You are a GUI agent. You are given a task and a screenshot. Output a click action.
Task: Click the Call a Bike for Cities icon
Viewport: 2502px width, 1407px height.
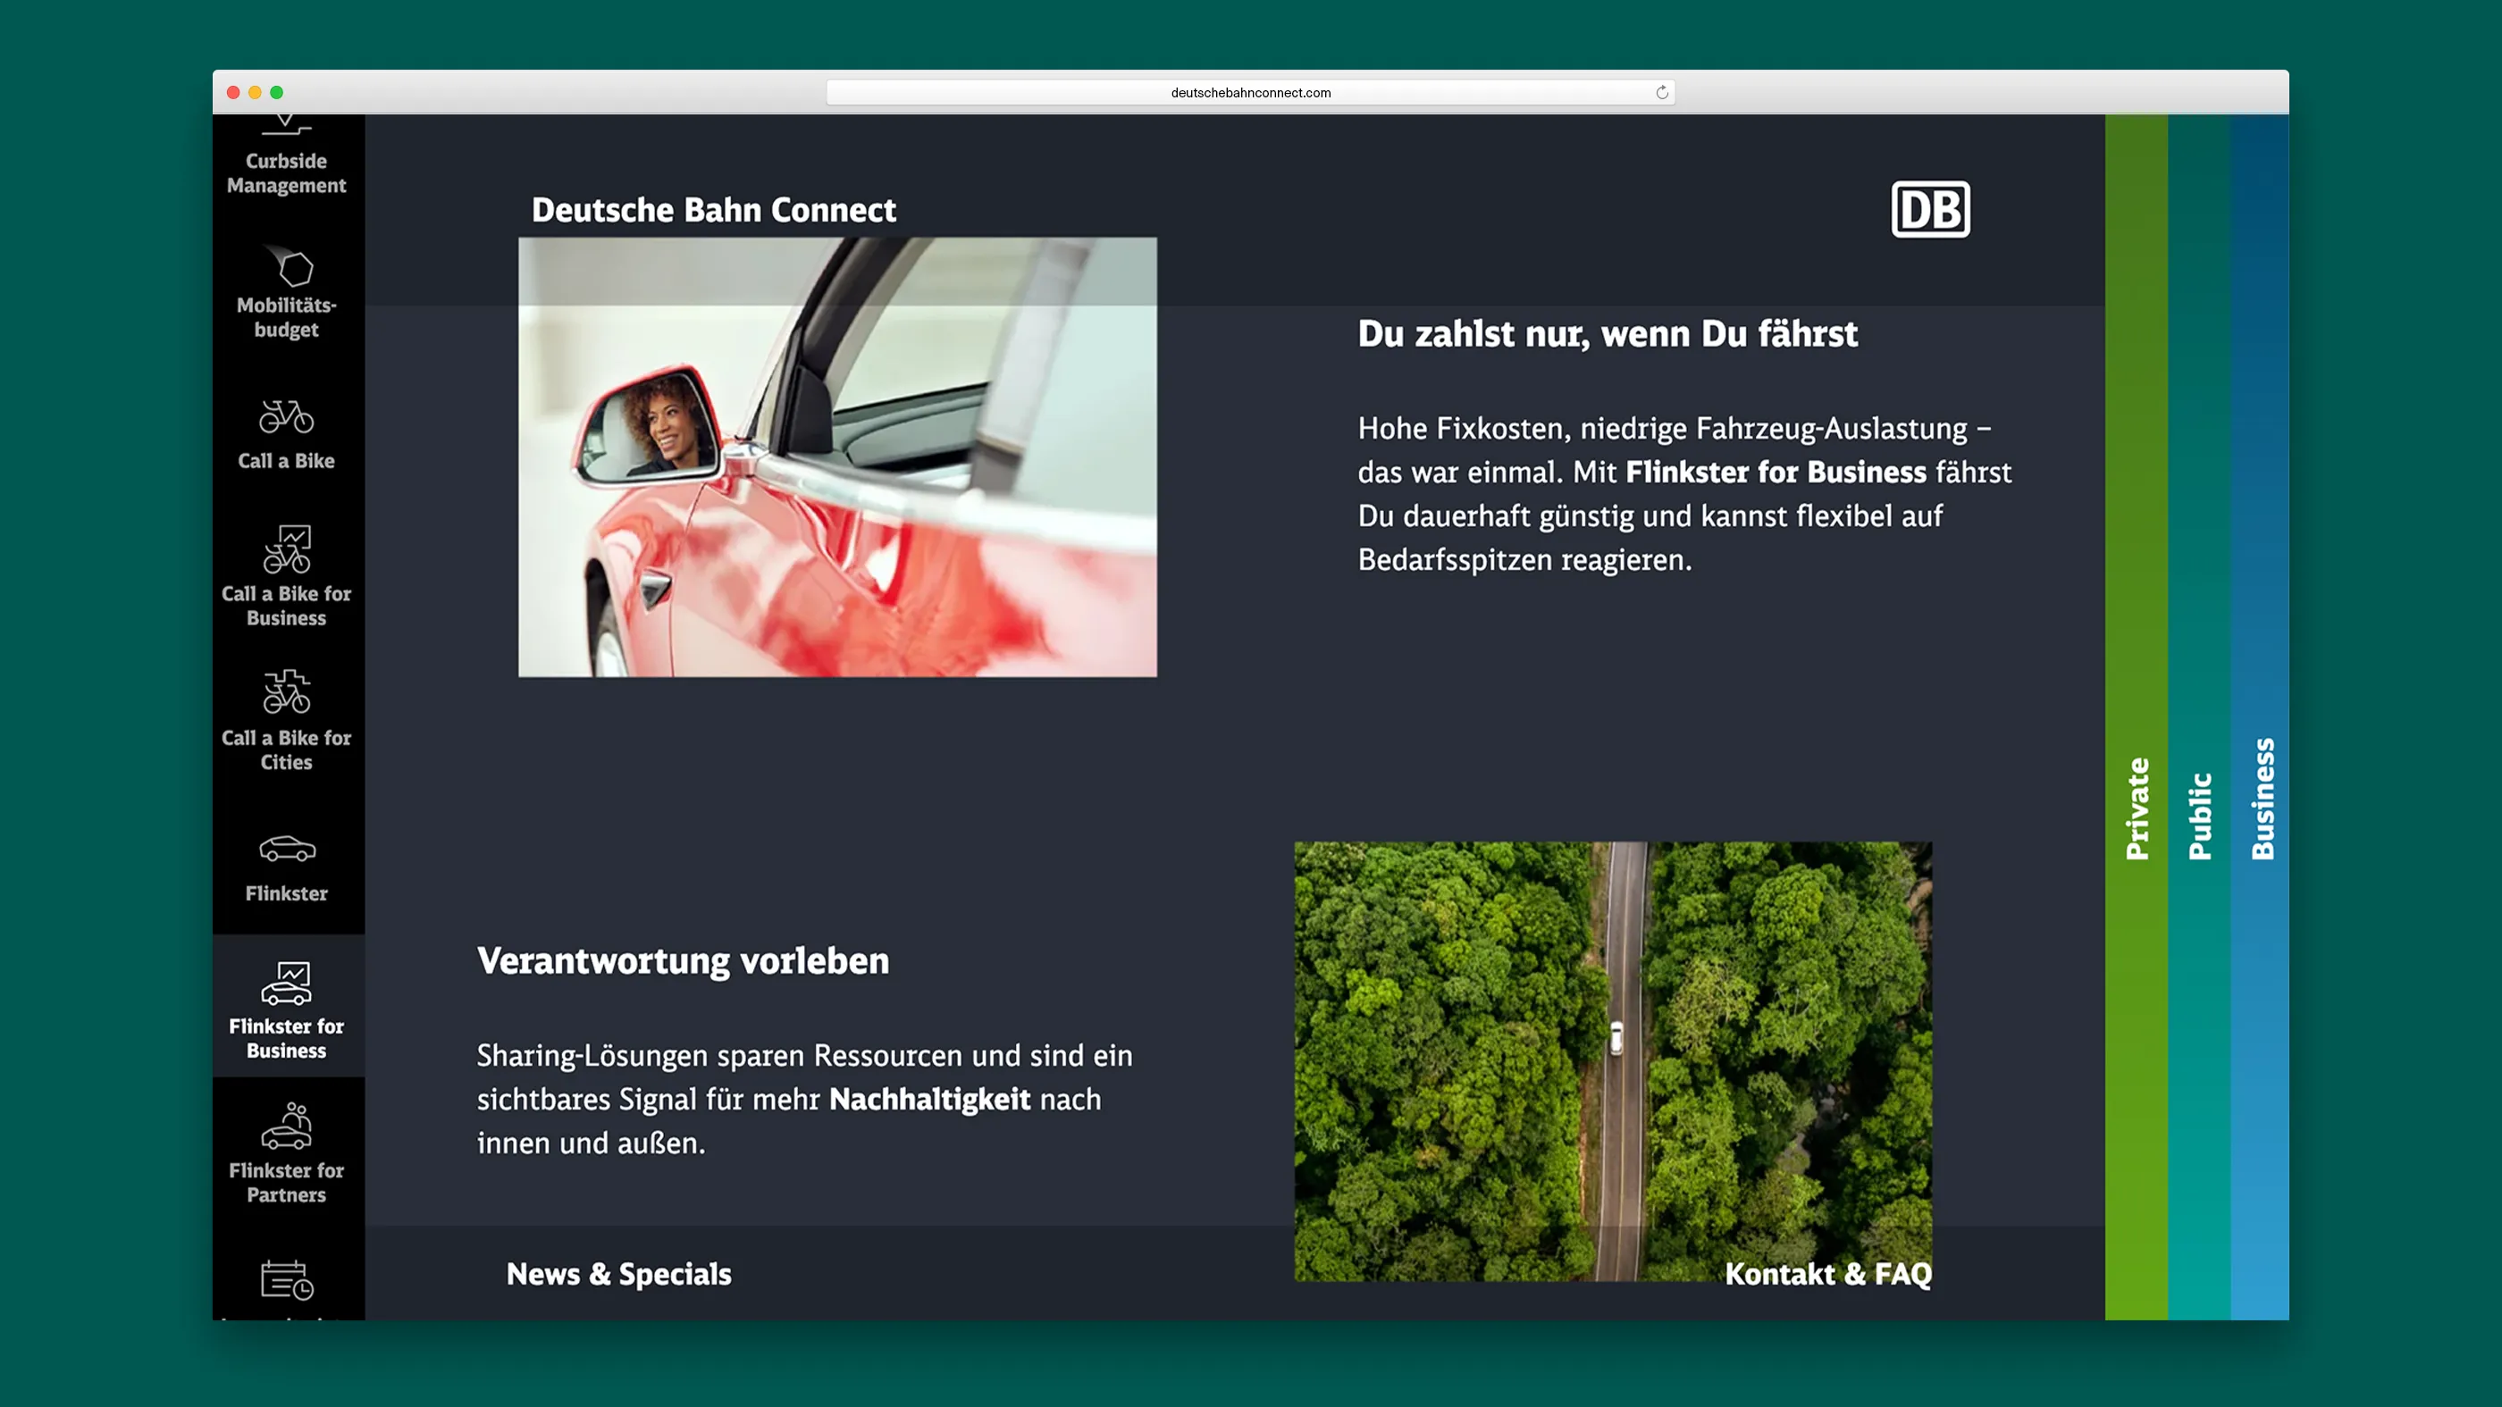[x=288, y=692]
